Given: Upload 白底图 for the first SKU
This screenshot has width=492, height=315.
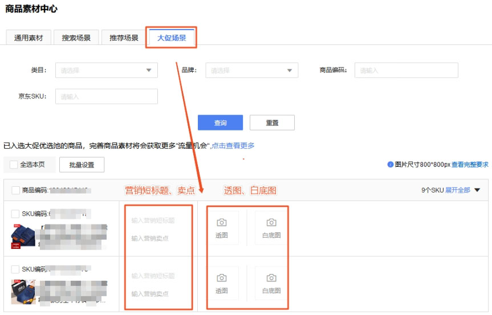Looking at the screenshot, I should point(271,228).
